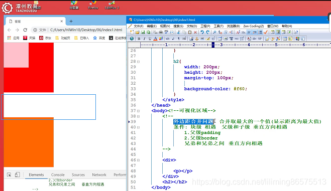Open the help pointer icon
The width and height of the screenshot is (331, 191).
(x=296, y=32)
